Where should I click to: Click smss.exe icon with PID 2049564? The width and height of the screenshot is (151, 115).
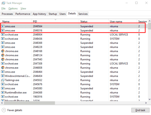(3, 26)
